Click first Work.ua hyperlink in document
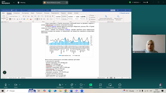166x93 pixels. 54,27
